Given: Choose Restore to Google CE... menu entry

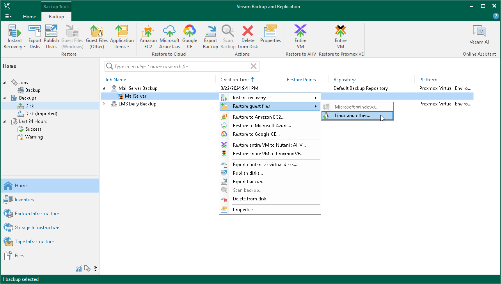Looking at the screenshot, I should point(270,134).
